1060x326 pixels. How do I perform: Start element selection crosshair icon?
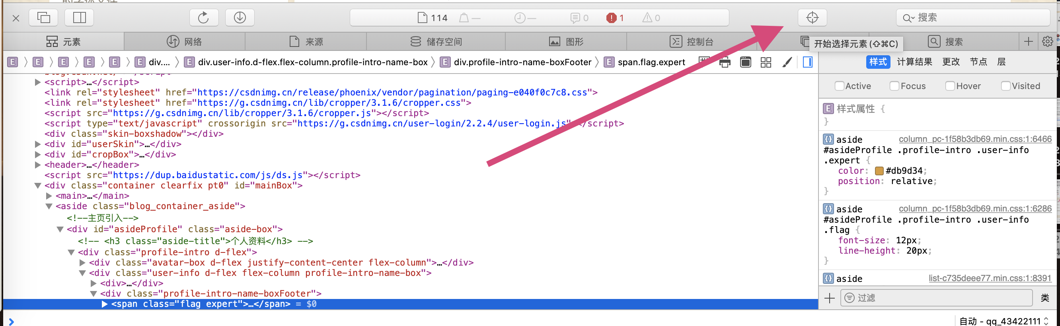(x=812, y=17)
